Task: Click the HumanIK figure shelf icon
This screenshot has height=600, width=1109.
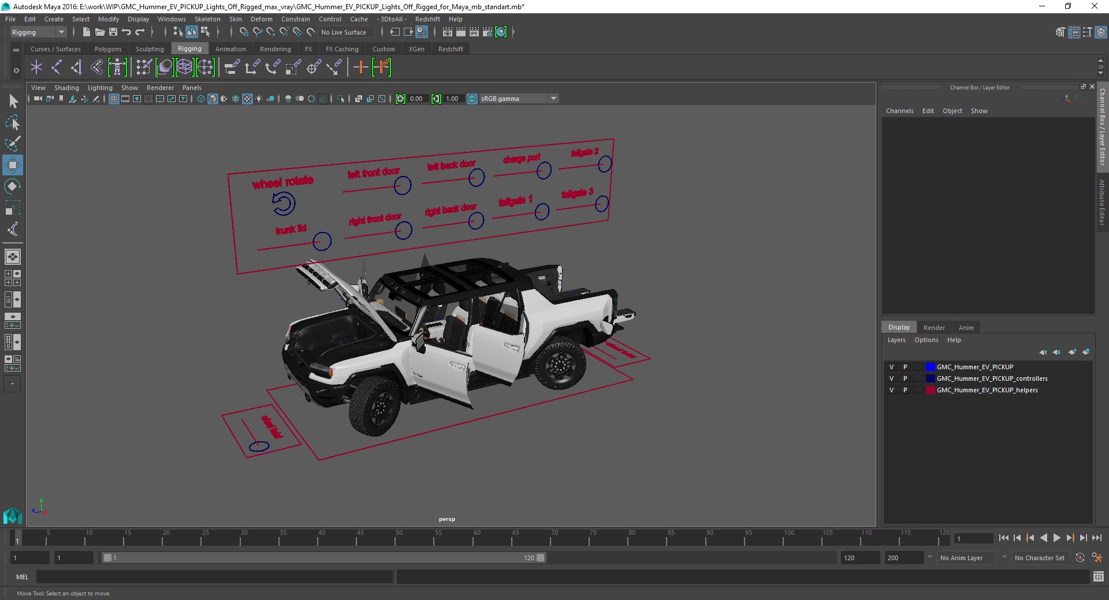Action: point(117,67)
